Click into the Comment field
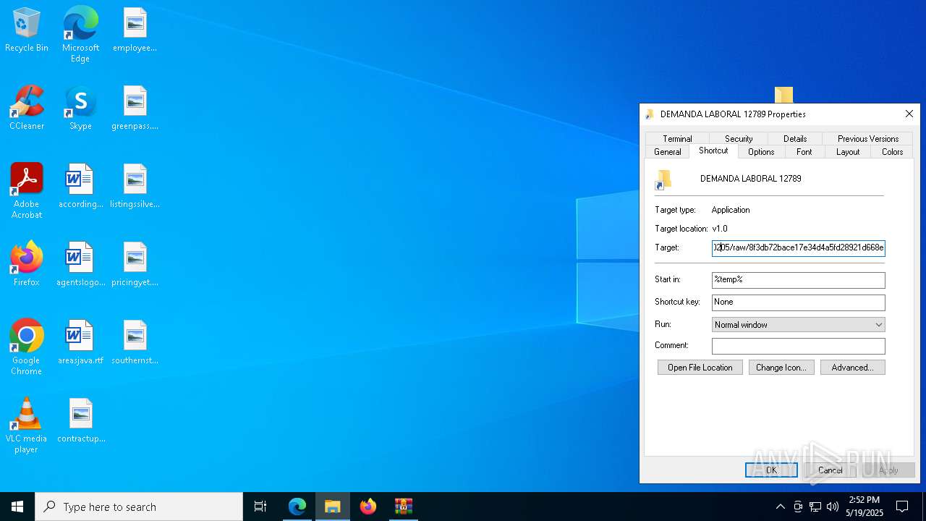 798,346
